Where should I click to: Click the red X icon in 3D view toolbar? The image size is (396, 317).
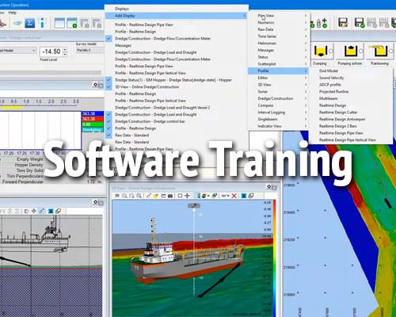pos(234,196)
